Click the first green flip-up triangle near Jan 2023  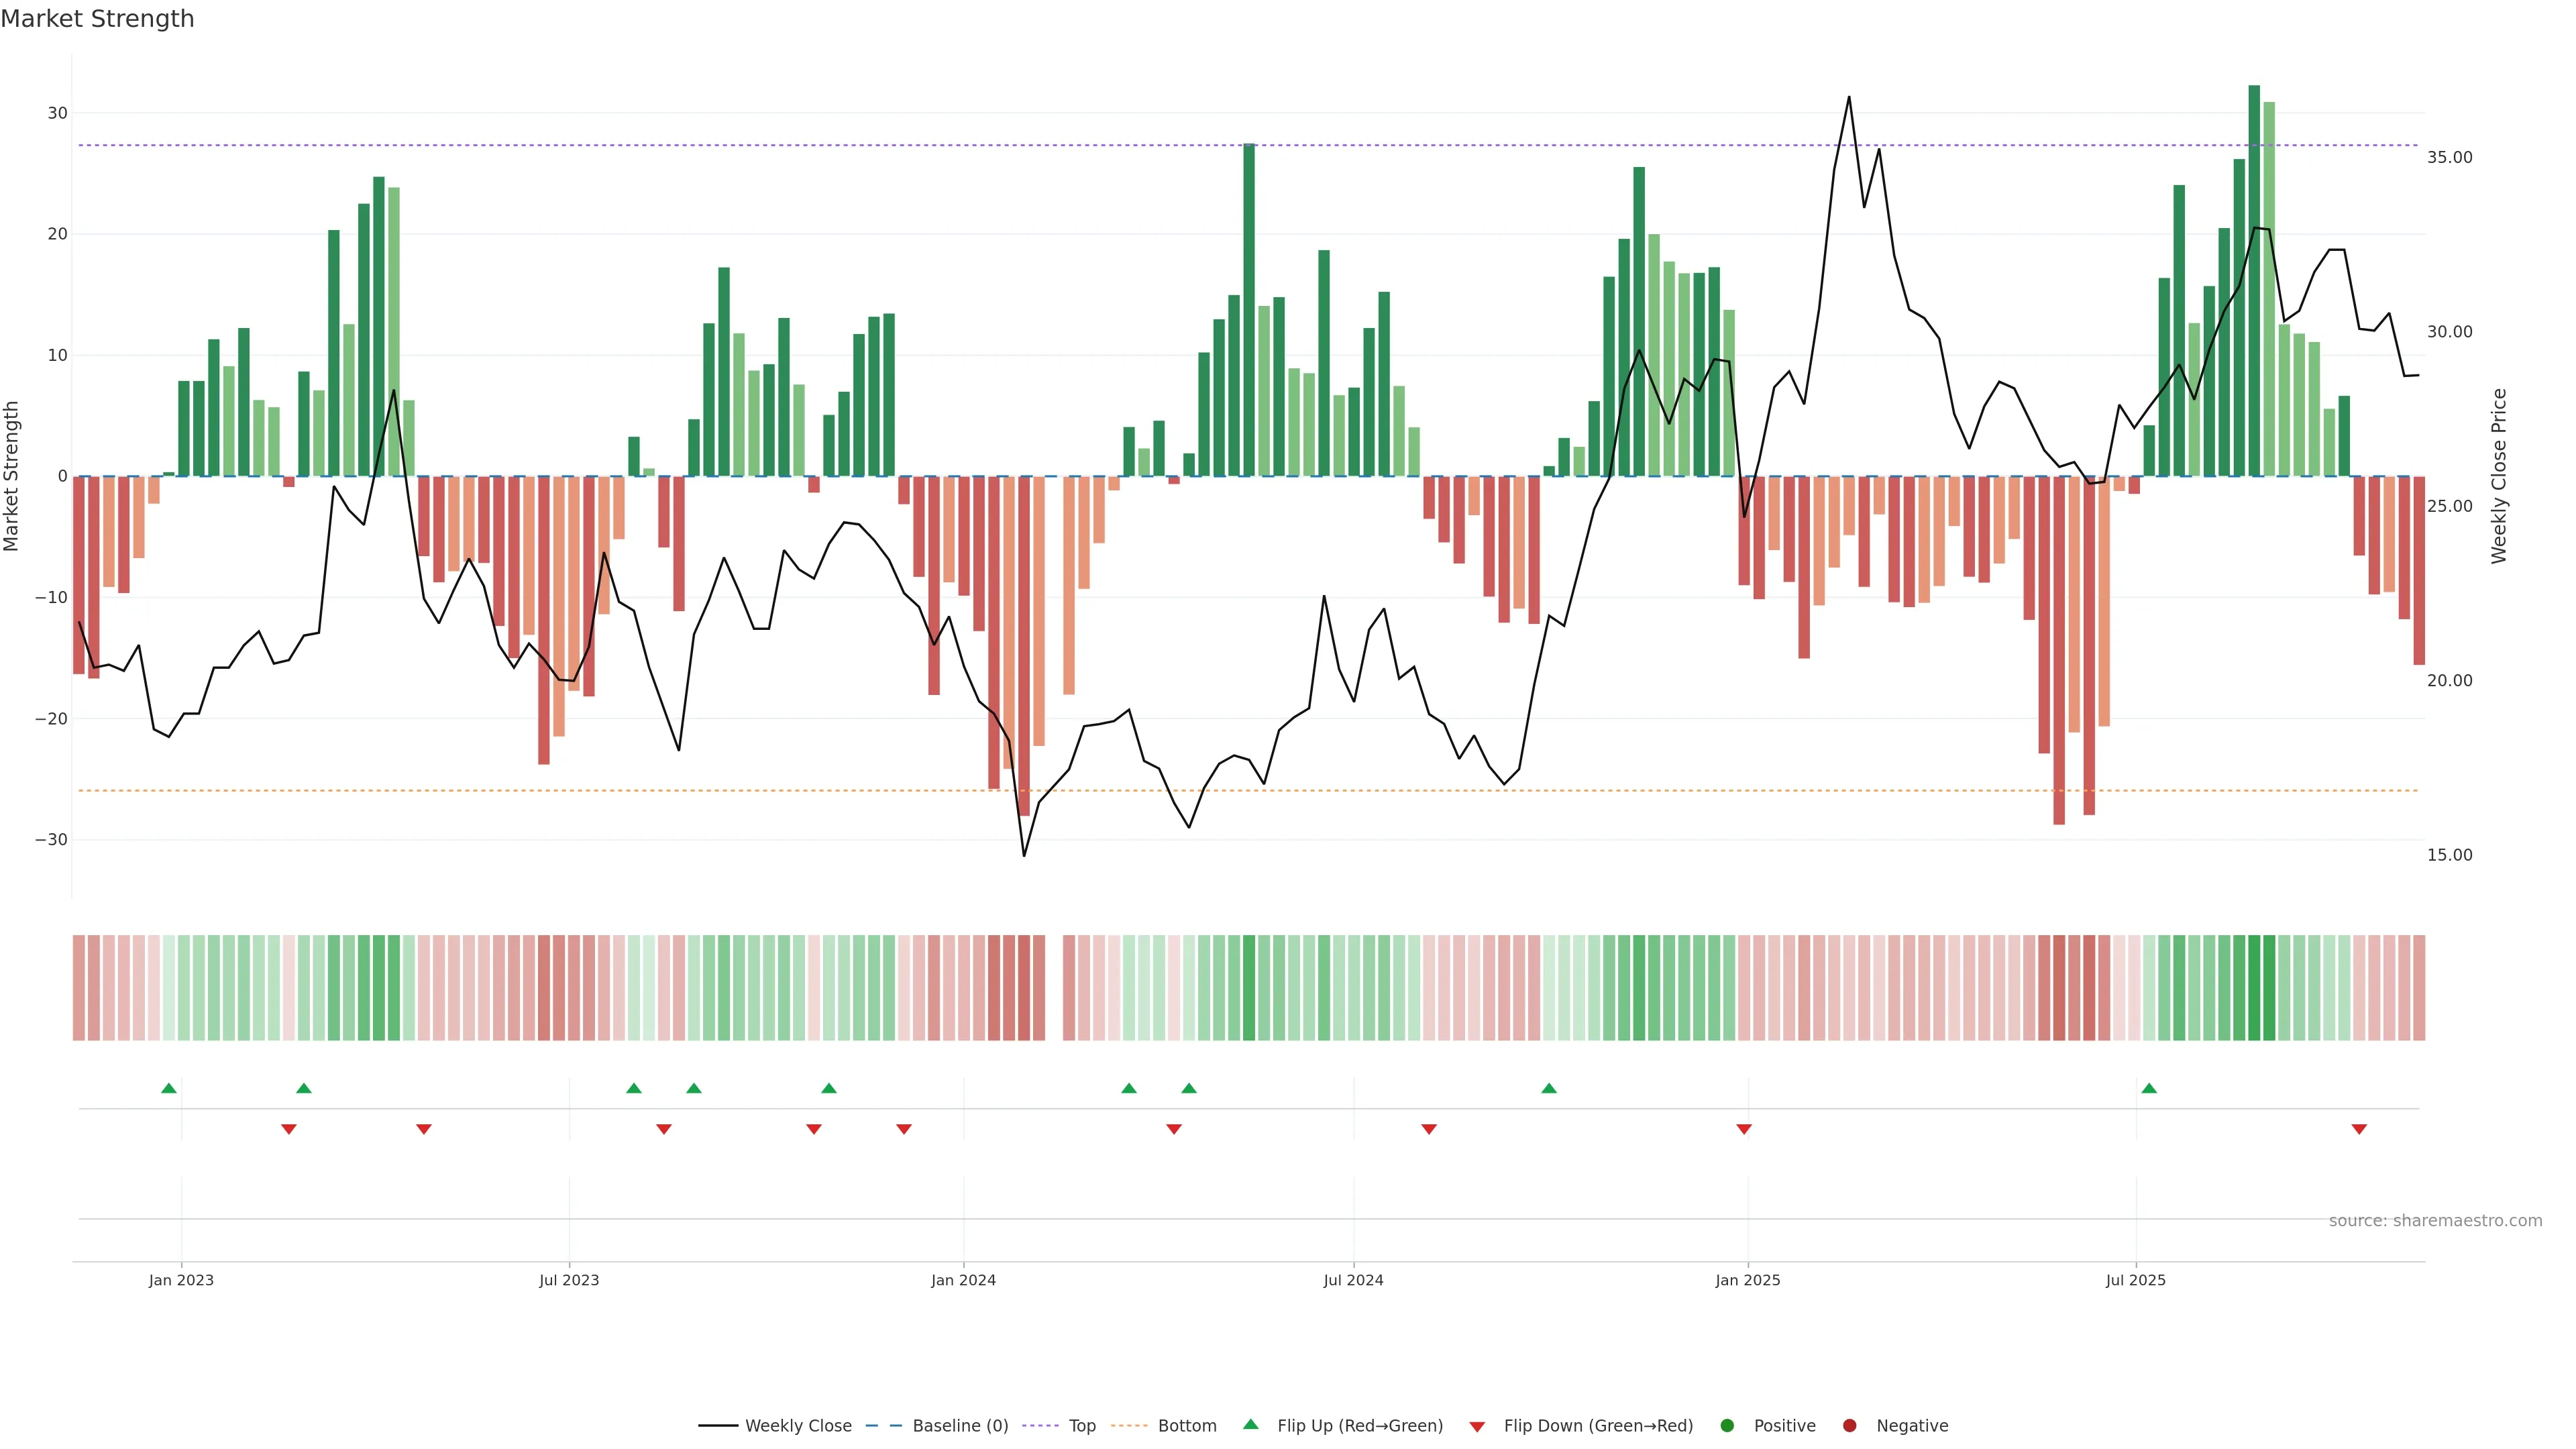click(x=169, y=1088)
